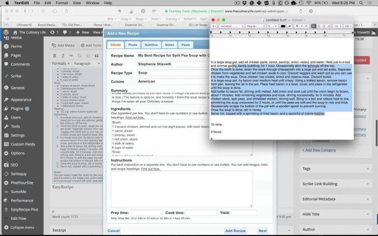
Task: Align text right in TextEdit
Action: coord(324,26)
